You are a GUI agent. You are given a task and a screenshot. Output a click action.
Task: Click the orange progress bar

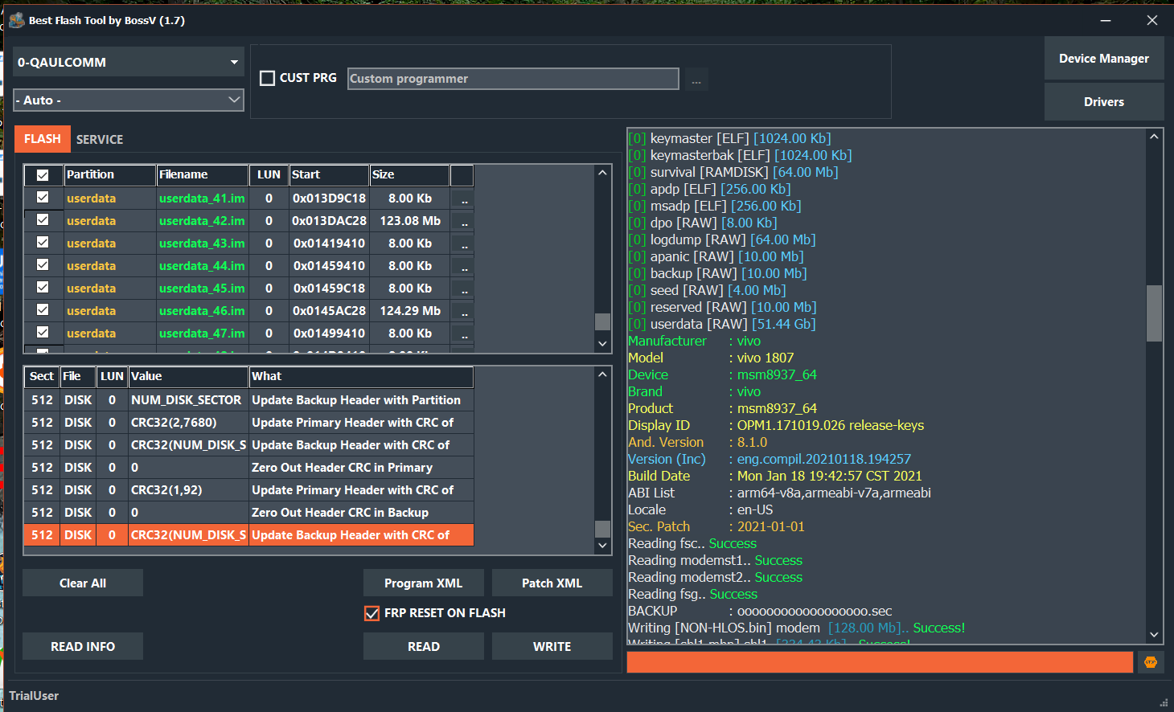tap(879, 662)
